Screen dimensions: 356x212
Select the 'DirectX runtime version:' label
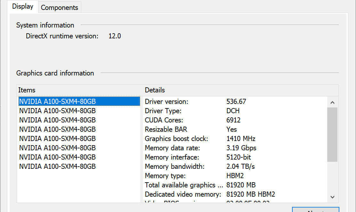pos(62,36)
